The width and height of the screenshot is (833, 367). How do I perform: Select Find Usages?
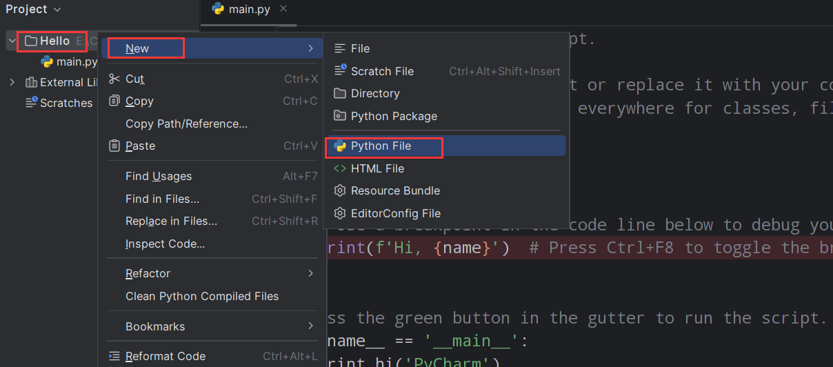[x=212, y=177]
